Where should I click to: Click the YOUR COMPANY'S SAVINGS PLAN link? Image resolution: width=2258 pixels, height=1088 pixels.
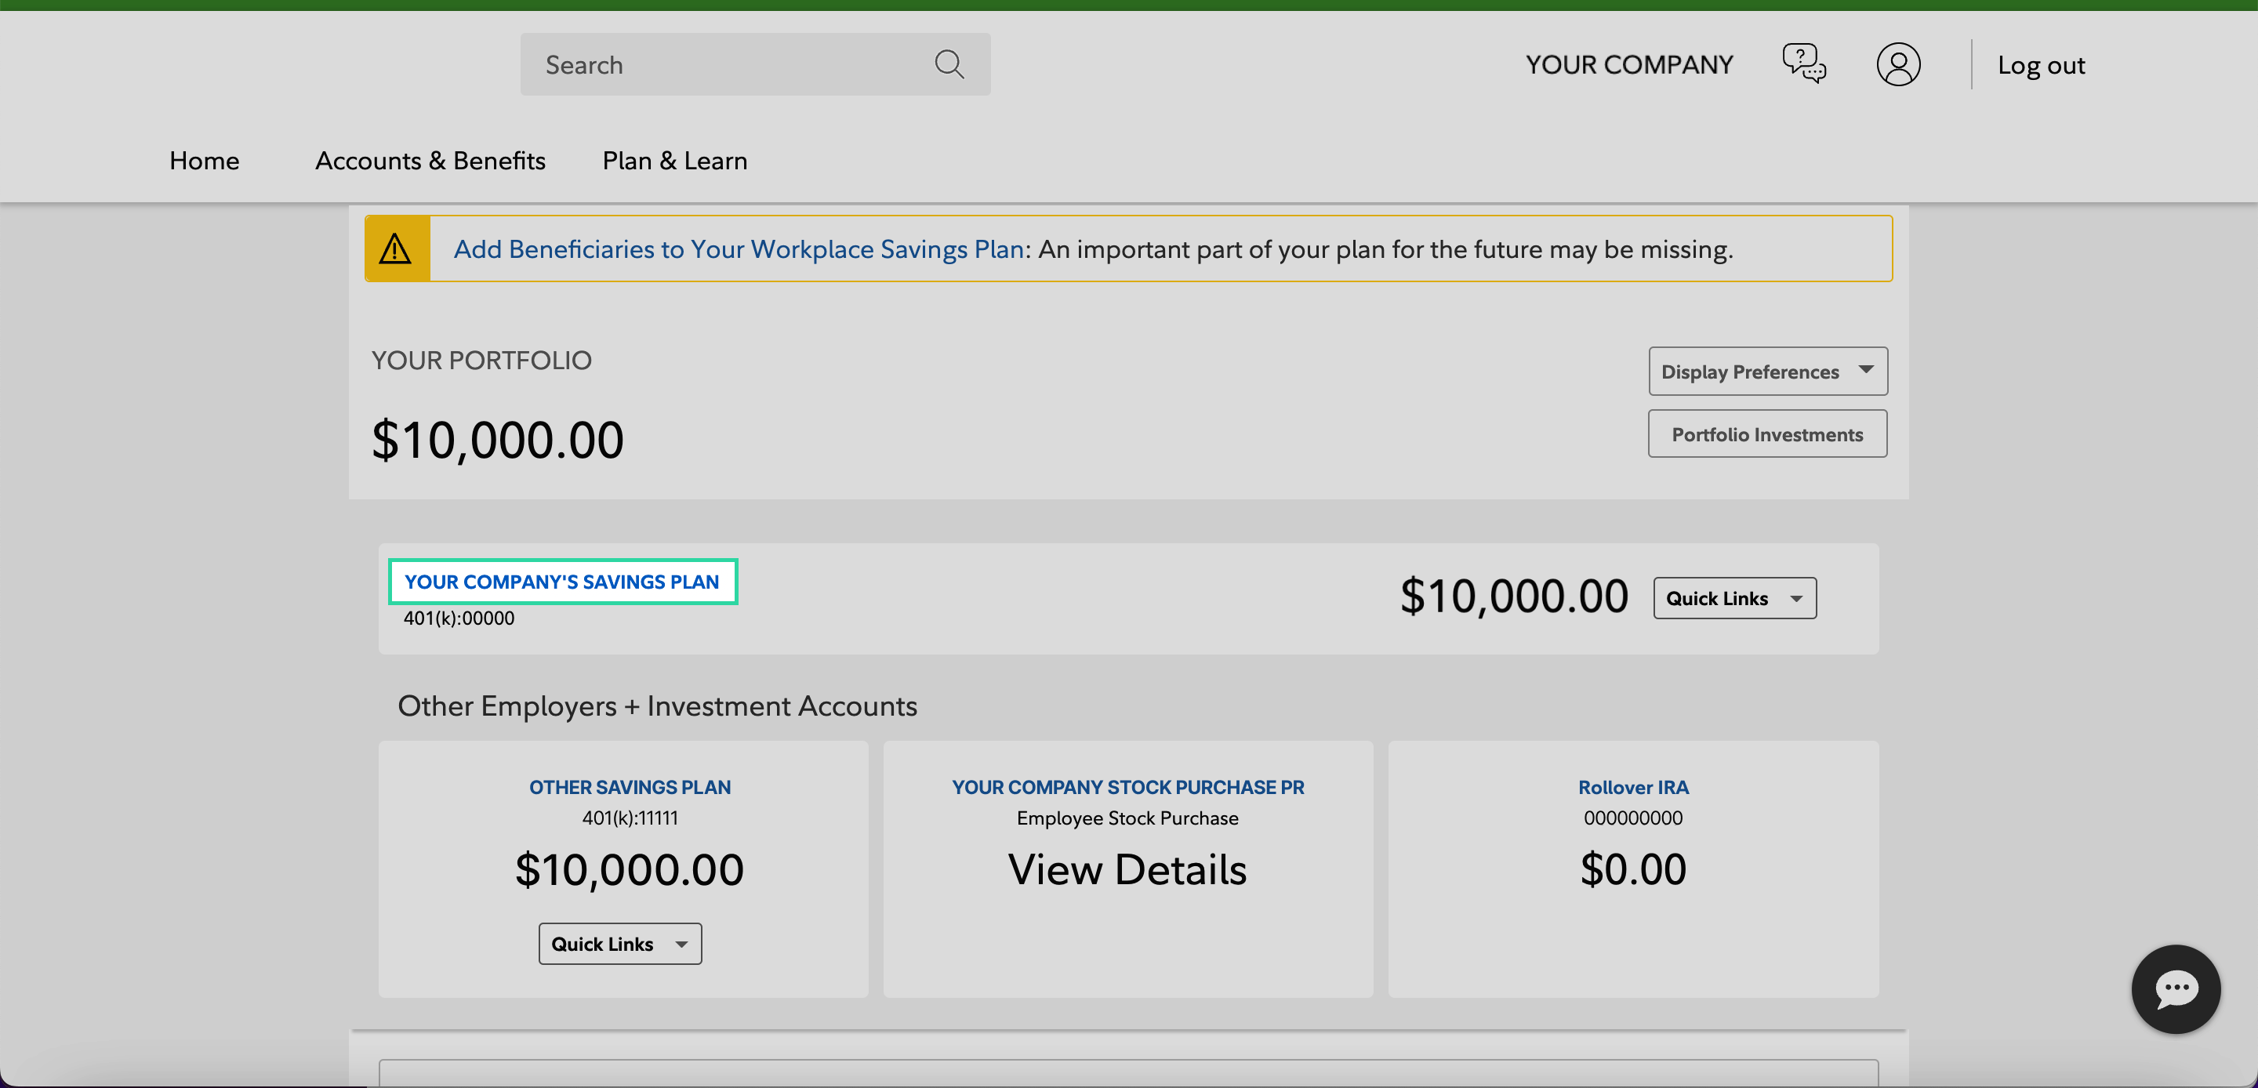coord(561,582)
